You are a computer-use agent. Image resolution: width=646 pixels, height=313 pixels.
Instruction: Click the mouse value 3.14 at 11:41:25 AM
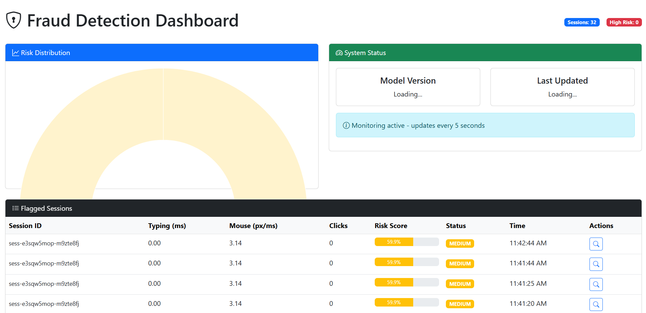235,283
